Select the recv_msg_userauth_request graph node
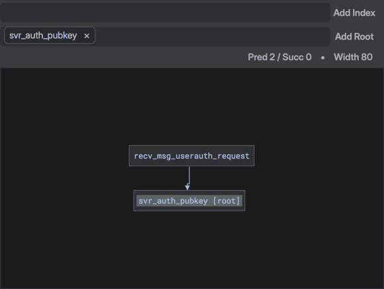The image size is (384, 289). coord(191,156)
